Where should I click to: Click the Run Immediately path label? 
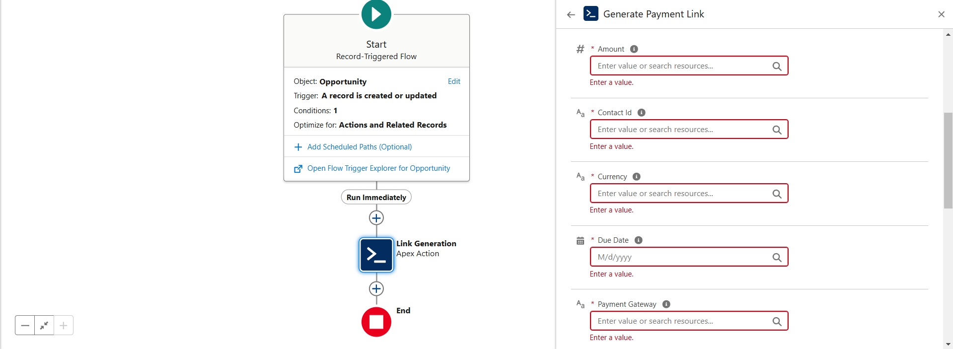(x=376, y=197)
